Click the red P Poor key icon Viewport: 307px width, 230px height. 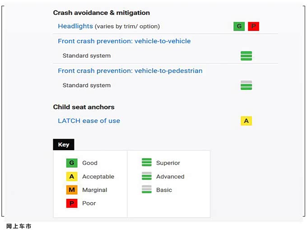[71, 203]
